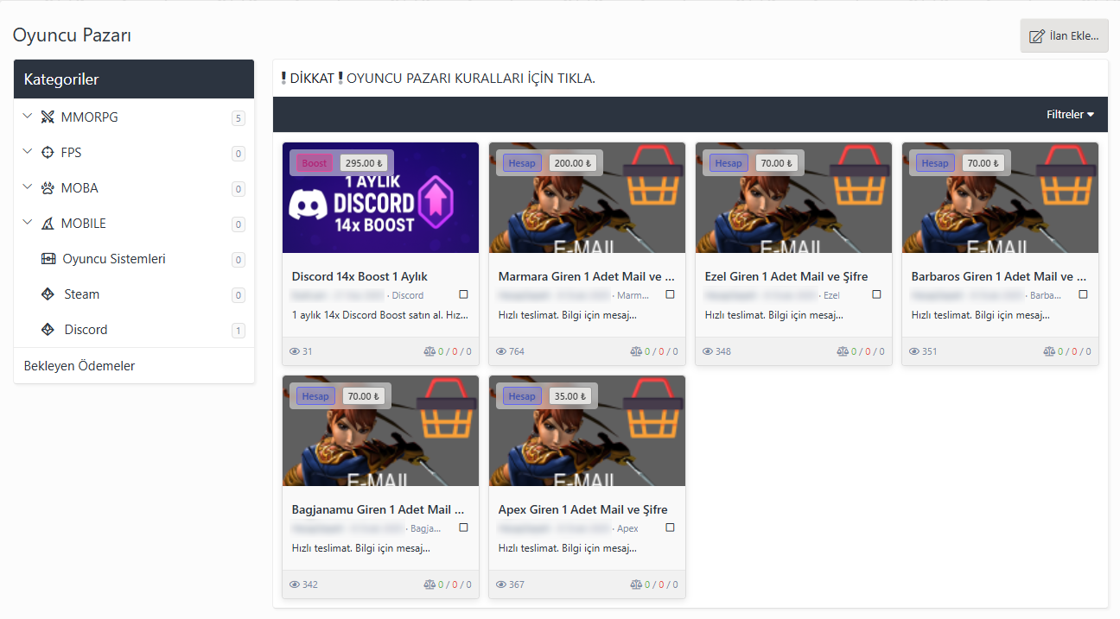Screen dimensions: 1120x619
Task: Expand the MOBILE category chevron
Action: click(x=28, y=223)
